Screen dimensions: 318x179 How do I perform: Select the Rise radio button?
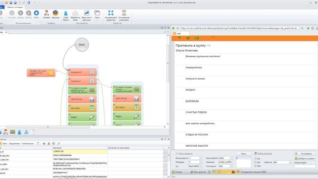255,166
